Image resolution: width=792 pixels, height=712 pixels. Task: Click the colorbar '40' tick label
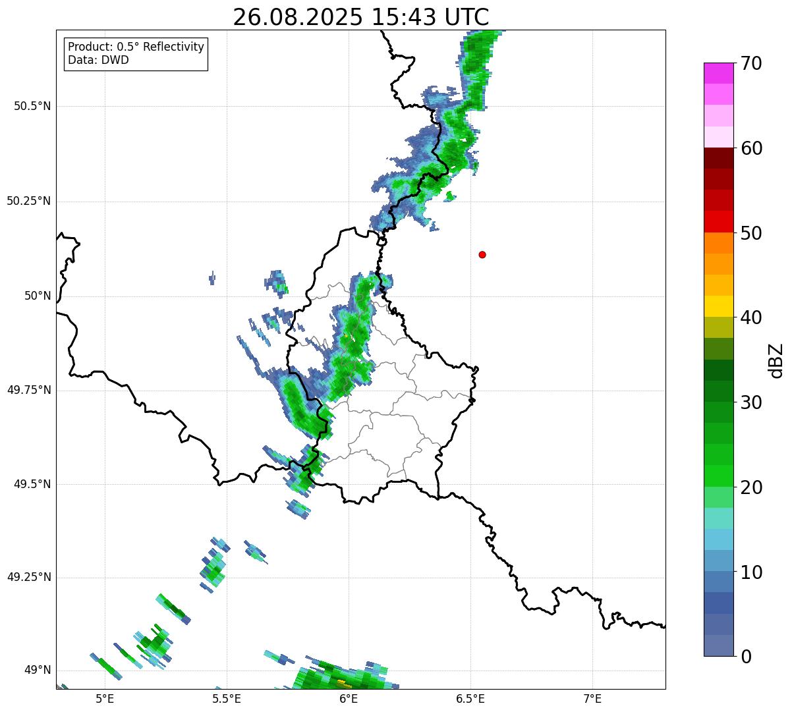752,317
